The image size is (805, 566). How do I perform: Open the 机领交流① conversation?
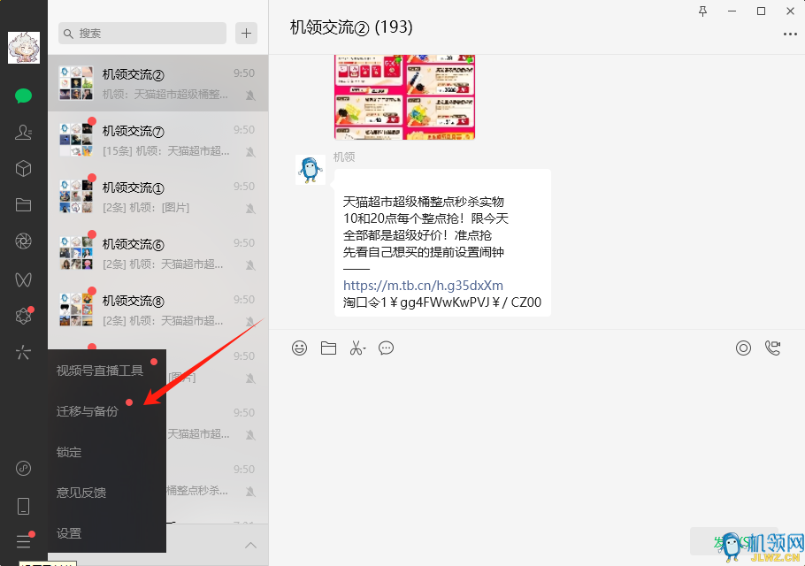[x=158, y=196]
